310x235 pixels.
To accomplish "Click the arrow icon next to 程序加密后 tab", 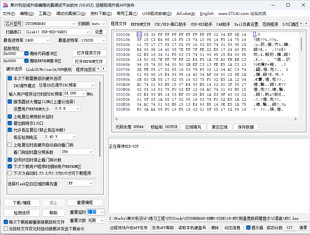I will click(x=104, y=68).
